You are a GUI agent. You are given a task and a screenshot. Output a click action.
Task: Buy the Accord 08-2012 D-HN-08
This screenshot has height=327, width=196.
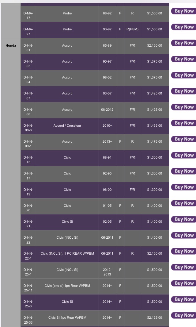[x=183, y=107]
